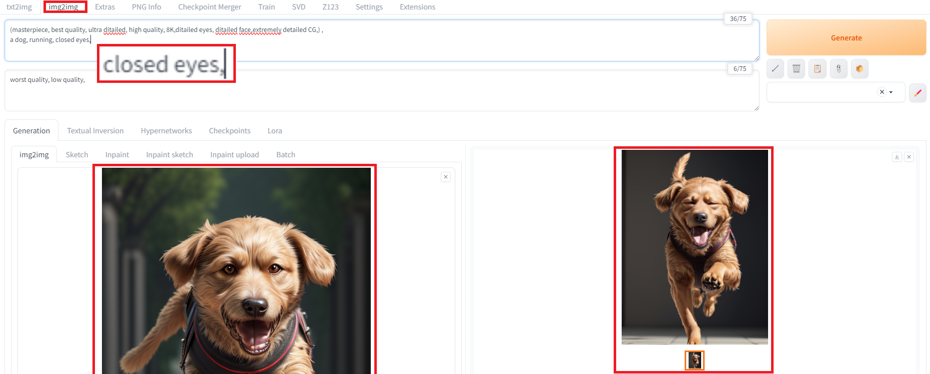The height and width of the screenshot is (374, 930).
Task: Click the clipboard paste prompt icon
Action: (818, 68)
